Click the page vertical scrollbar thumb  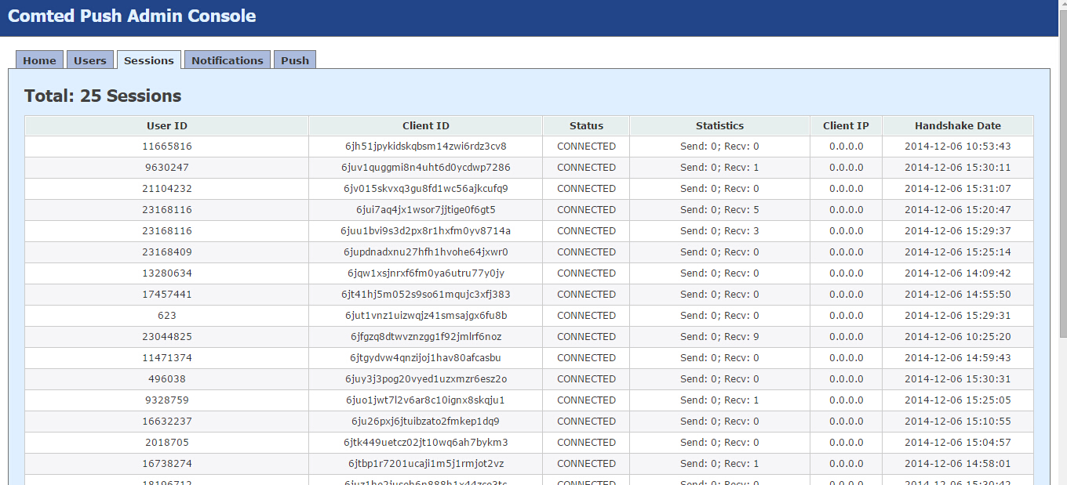[1063, 176]
